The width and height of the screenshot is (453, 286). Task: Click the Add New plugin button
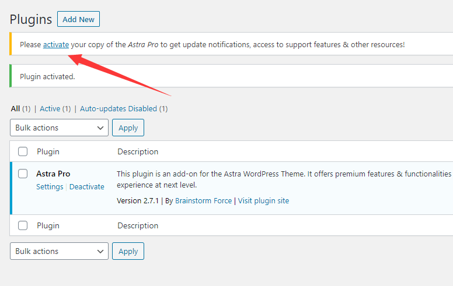click(78, 19)
